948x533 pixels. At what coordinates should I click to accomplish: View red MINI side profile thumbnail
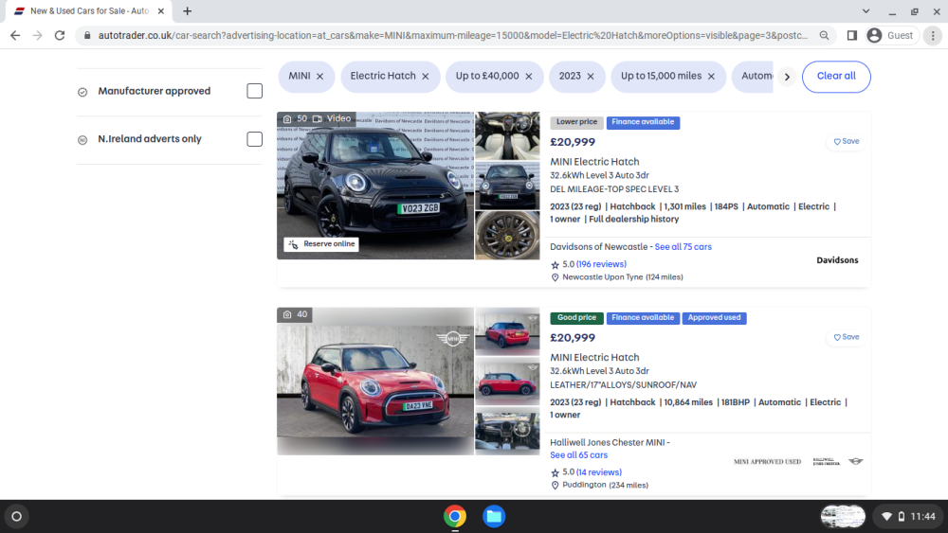click(507, 381)
